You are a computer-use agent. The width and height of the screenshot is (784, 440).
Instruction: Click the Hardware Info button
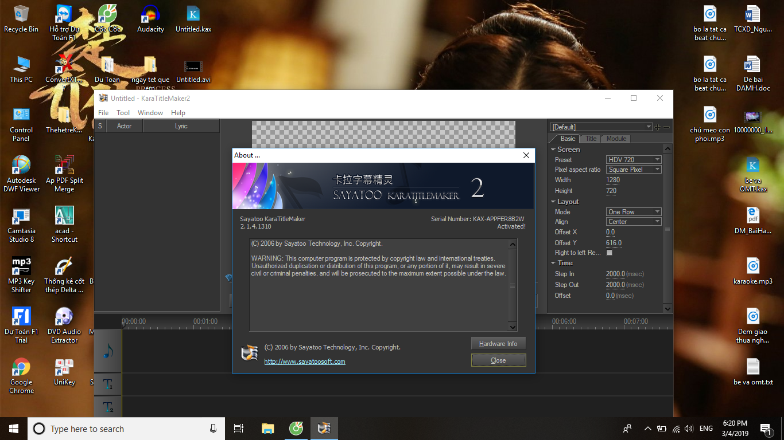tap(498, 344)
